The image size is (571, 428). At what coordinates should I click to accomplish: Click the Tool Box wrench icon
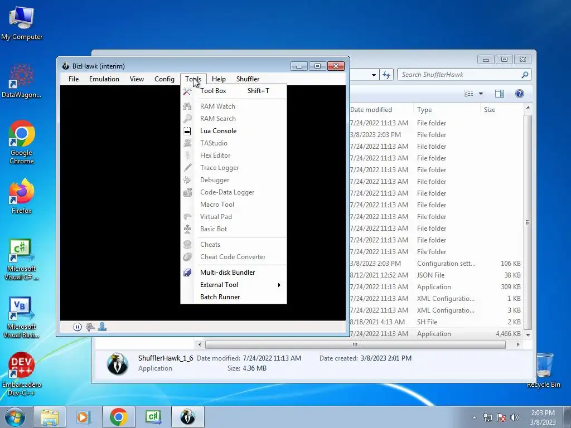[x=187, y=91]
